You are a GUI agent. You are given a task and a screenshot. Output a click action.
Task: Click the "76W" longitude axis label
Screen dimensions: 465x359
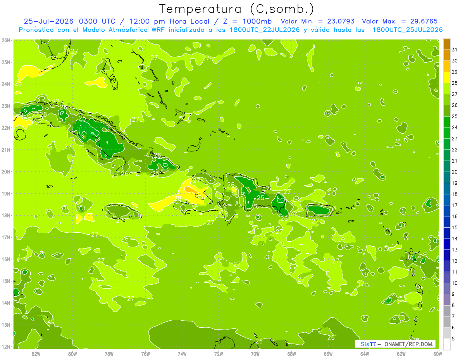(x=145, y=354)
